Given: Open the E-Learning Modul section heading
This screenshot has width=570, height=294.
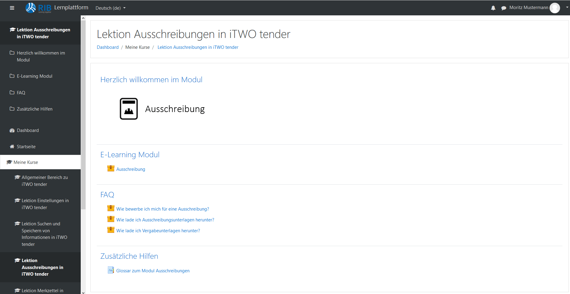Looking at the screenshot, I should tap(130, 155).
